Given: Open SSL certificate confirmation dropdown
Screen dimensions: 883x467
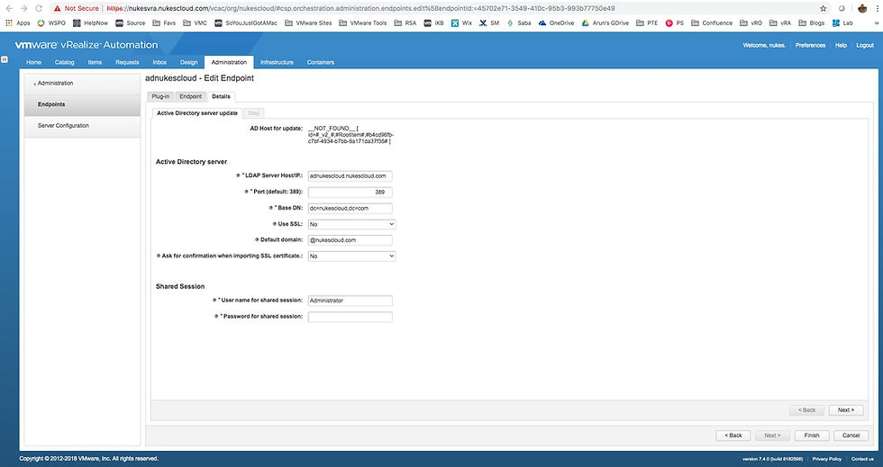Looking at the screenshot, I should point(351,256).
